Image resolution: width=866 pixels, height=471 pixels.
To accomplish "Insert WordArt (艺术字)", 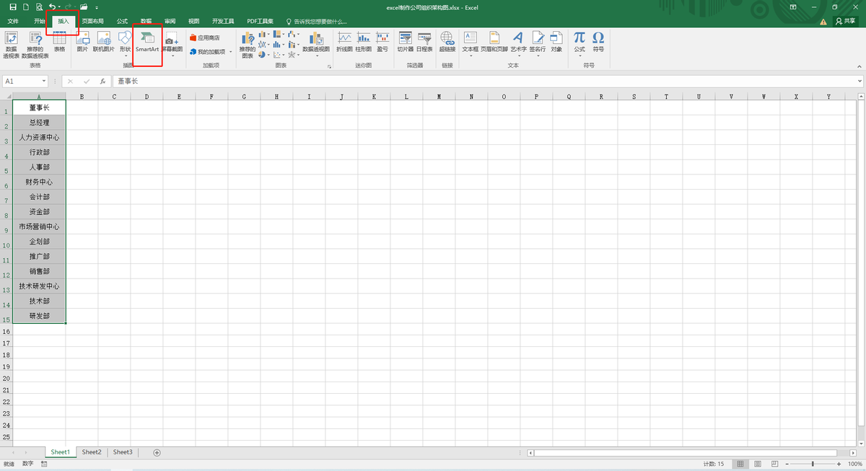I will tap(518, 43).
